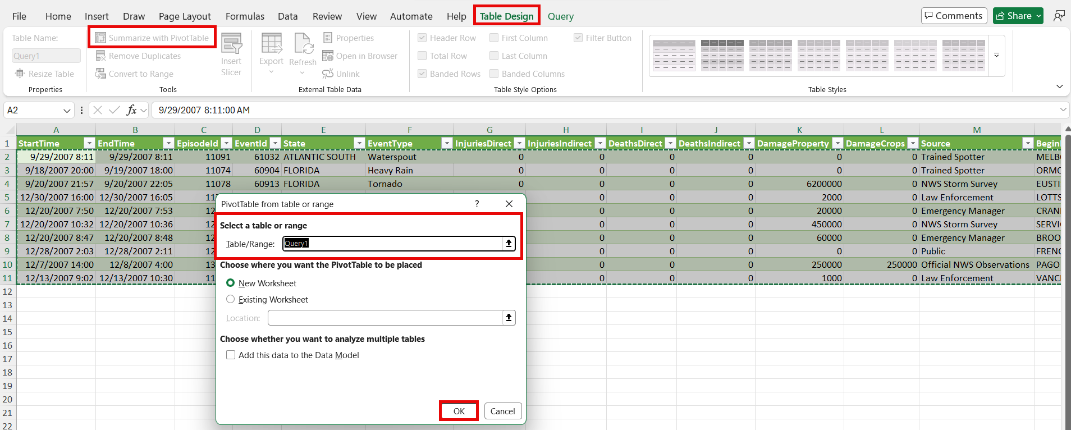1071x430 pixels.
Task: Click Insert Slicer icon
Action: point(231,44)
